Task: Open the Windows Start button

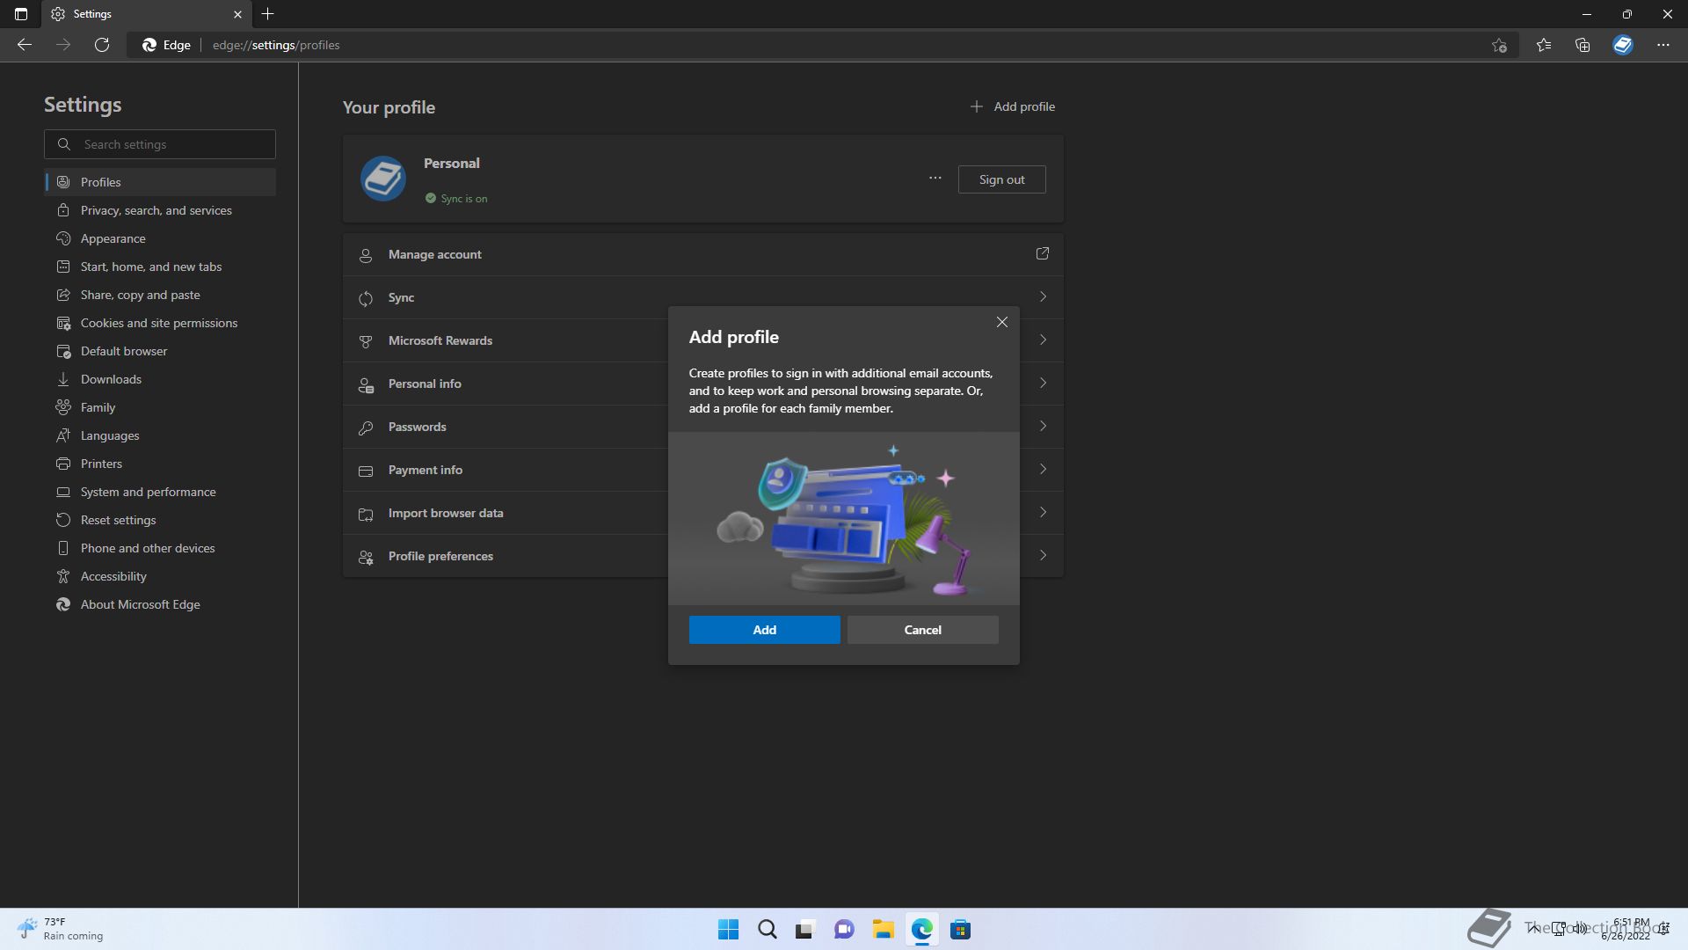Action: click(728, 930)
